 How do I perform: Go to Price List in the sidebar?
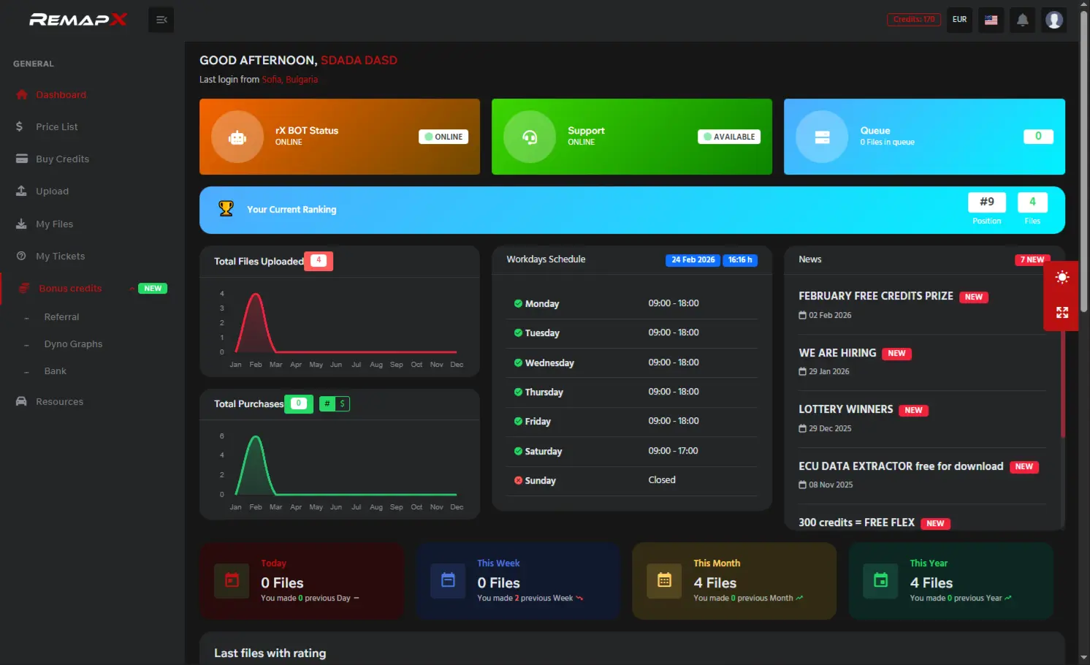click(x=57, y=127)
